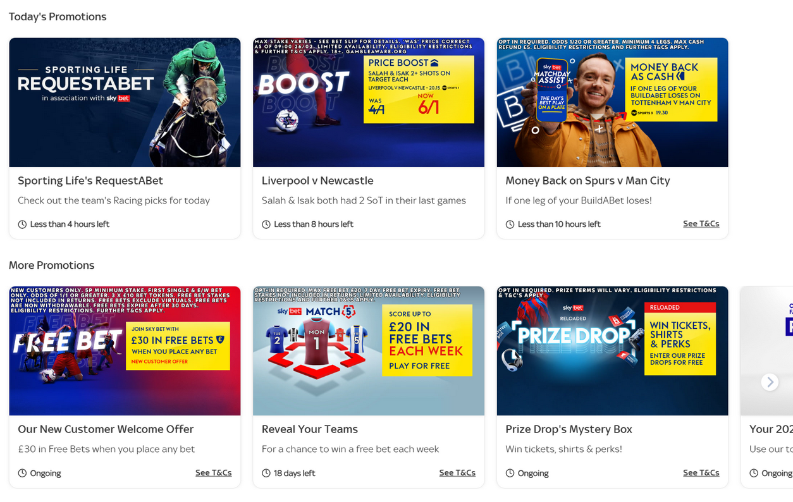Open the Prize Drop reloaded banner image

pyautogui.click(x=612, y=351)
